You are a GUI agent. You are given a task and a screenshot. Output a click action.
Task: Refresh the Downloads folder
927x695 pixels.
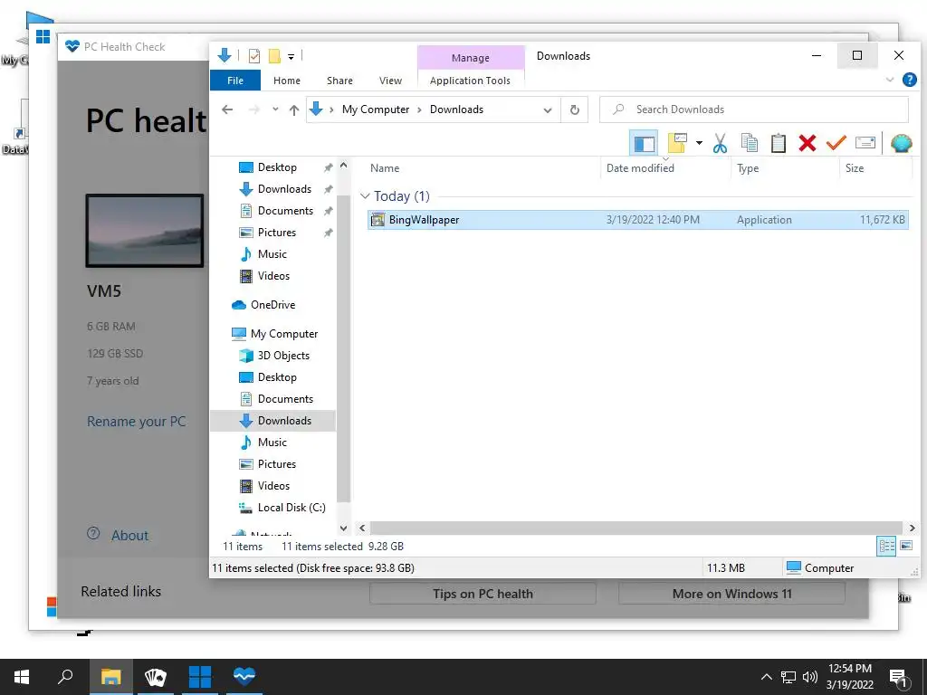coord(574,109)
